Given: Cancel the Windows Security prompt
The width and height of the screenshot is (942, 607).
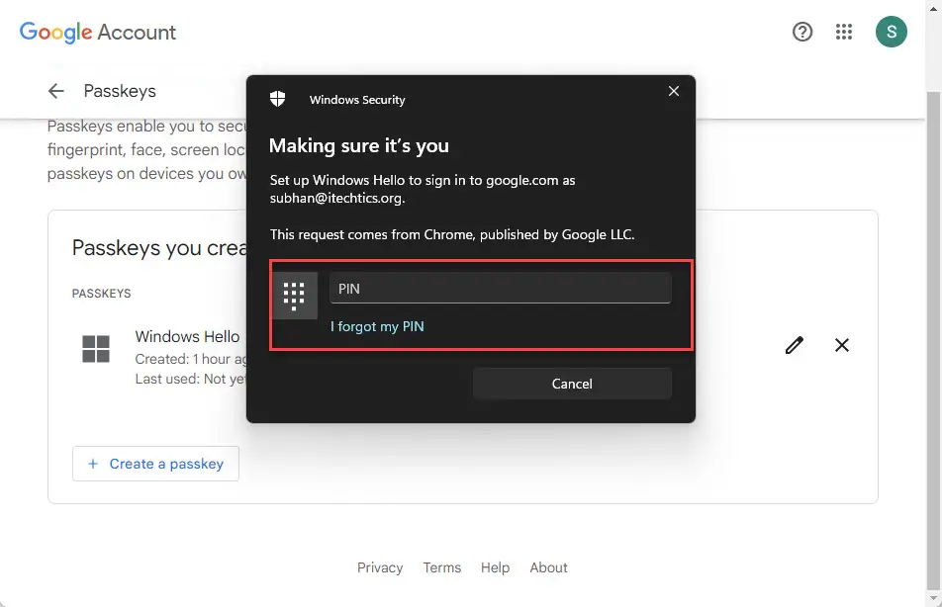Looking at the screenshot, I should (x=572, y=384).
